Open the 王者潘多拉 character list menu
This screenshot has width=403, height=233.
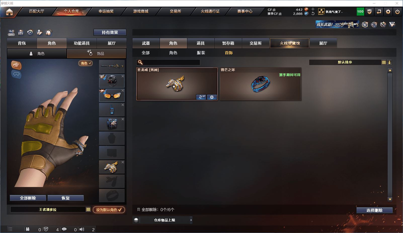coord(88,209)
